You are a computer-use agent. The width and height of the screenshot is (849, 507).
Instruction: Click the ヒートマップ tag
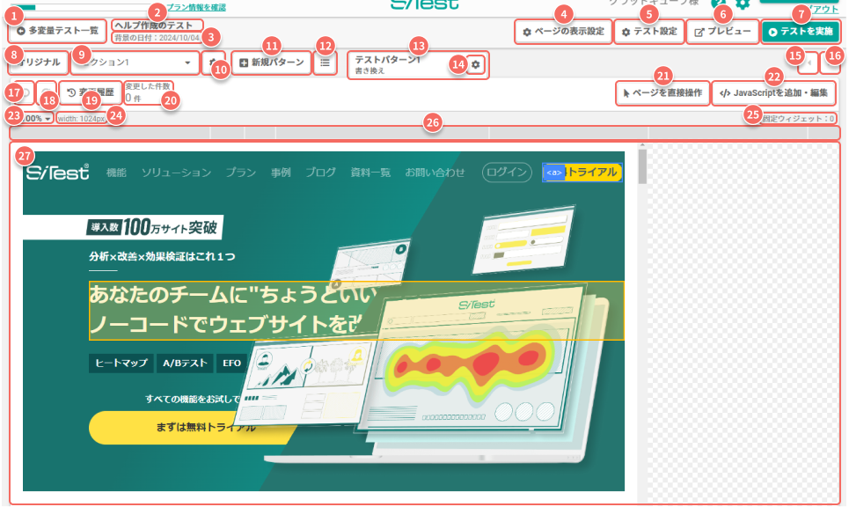(121, 364)
